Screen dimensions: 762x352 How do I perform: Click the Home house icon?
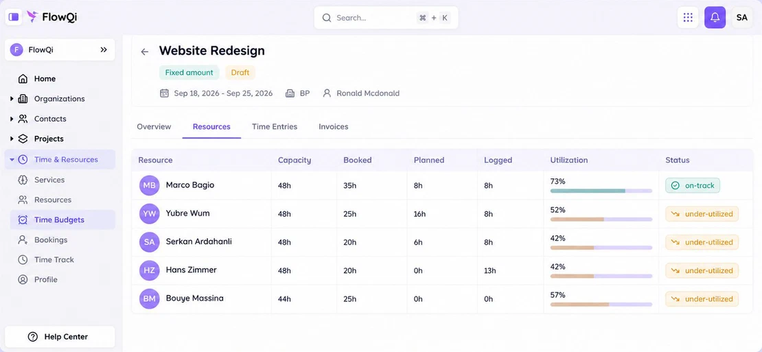pos(23,79)
